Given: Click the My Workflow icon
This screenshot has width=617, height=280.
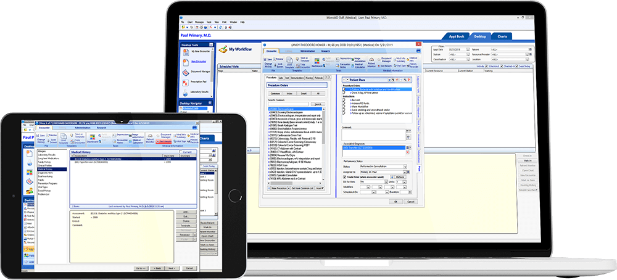Looking at the screenshot, I should click(x=223, y=49).
